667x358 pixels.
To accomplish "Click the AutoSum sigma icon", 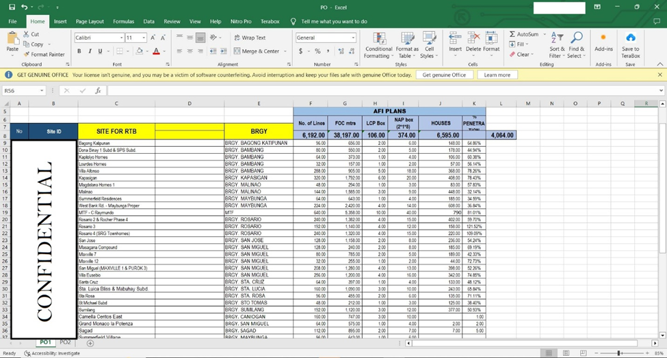I will point(512,34).
